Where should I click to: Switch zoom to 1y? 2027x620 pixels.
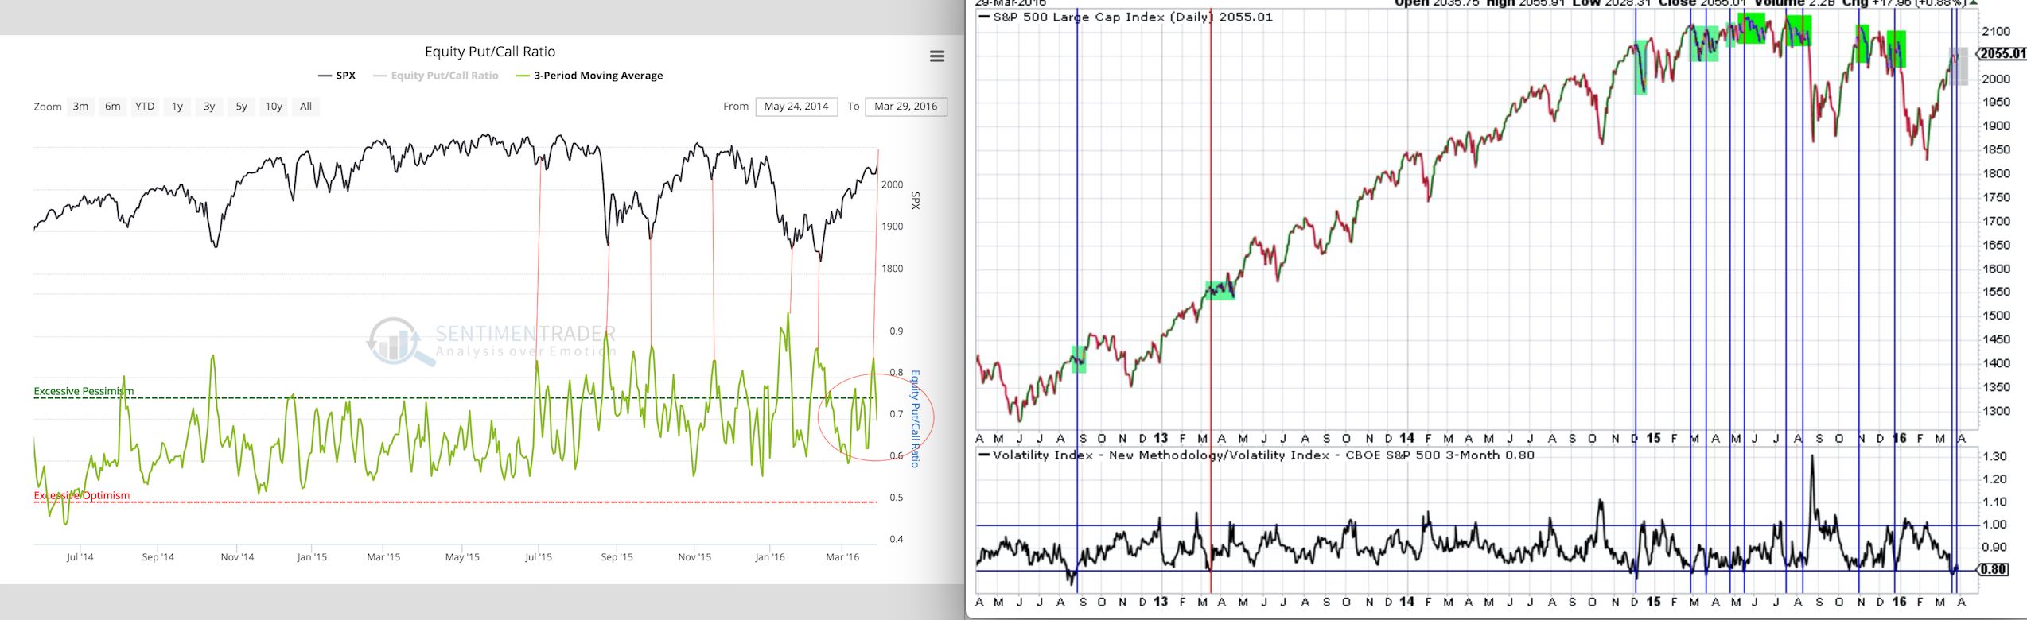point(177,107)
